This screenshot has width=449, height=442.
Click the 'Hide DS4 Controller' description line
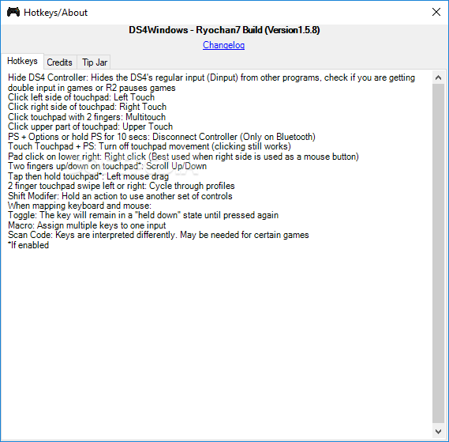[x=211, y=77]
